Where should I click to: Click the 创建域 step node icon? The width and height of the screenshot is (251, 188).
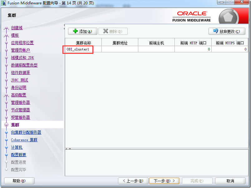[x=7, y=28]
